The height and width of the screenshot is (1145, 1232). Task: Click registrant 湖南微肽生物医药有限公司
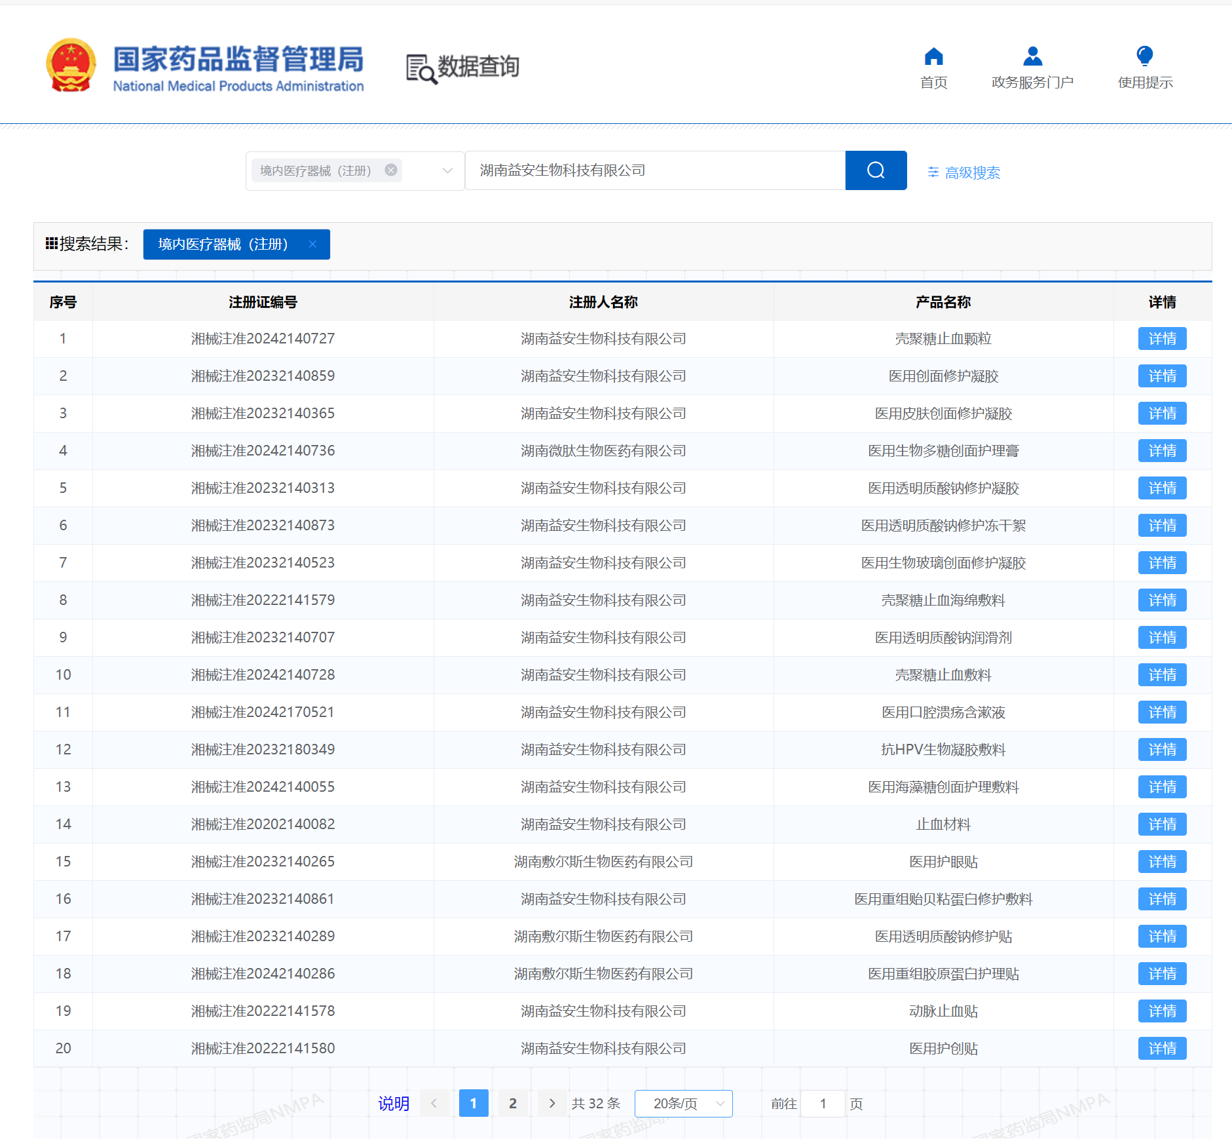[603, 451]
